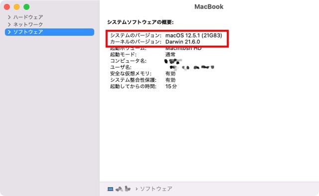Expand the ネットワーク category chevron
The height and width of the screenshot is (196, 319).
coord(9,24)
